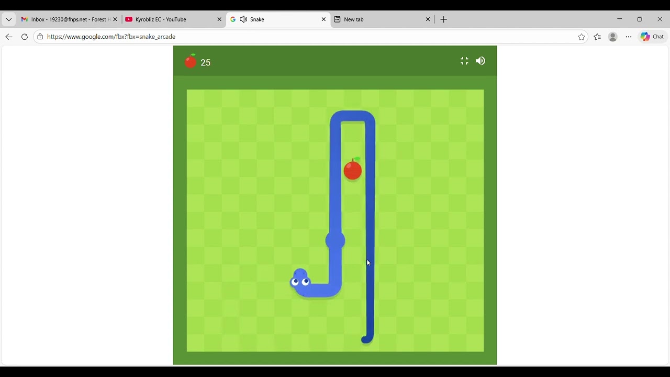This screenshot has width=670, height=377.
Task: Close the Gmail Inbox tab
Action: click(x=115, y=19)
